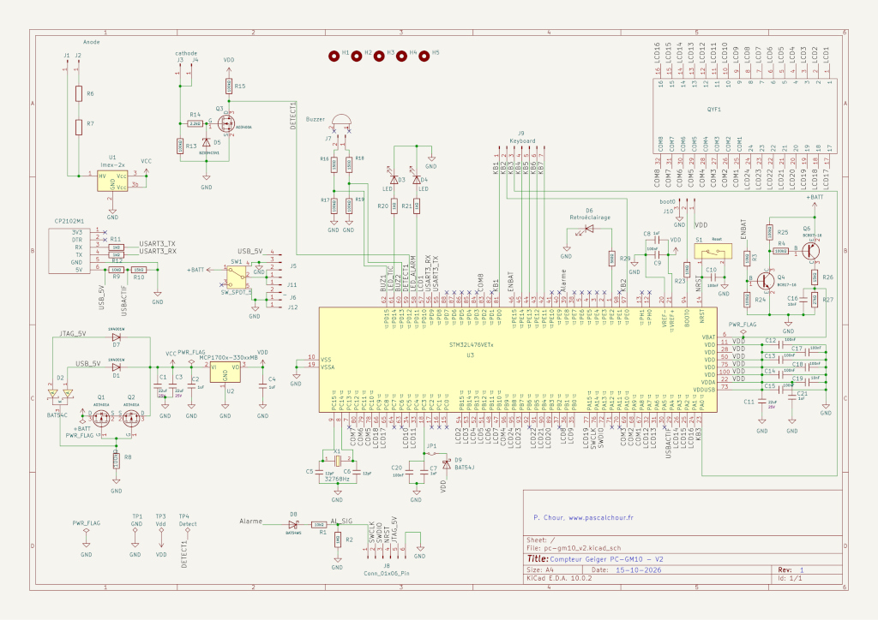Click the CP2102M1 USB-serial module block
The image size is (878, 620).
69,250
